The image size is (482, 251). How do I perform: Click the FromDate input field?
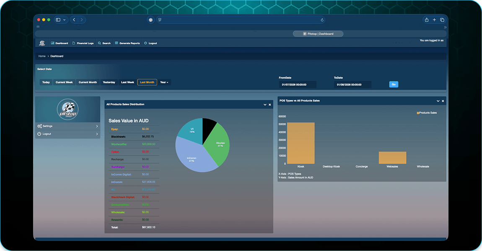297,85
